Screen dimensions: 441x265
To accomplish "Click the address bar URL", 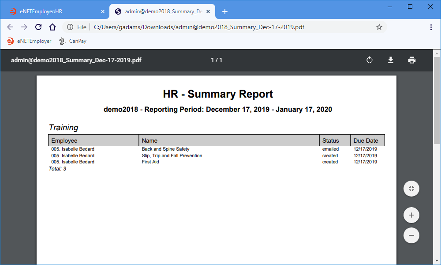I will pyautogui.click(x=199, y=27).
